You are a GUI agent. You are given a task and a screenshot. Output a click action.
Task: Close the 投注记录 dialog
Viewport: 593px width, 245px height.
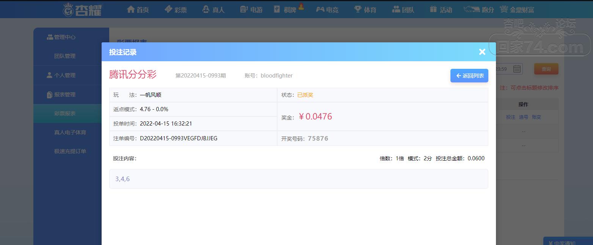coord(482,52)
